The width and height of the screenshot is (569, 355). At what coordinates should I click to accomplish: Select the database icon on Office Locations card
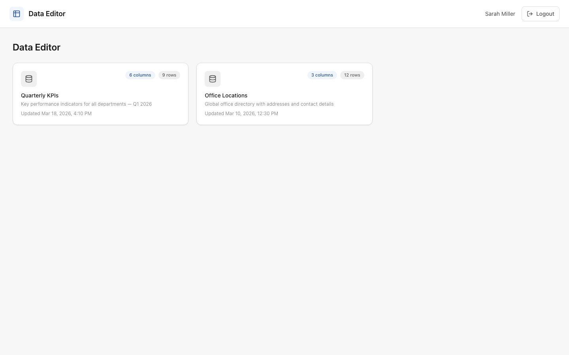213,79
